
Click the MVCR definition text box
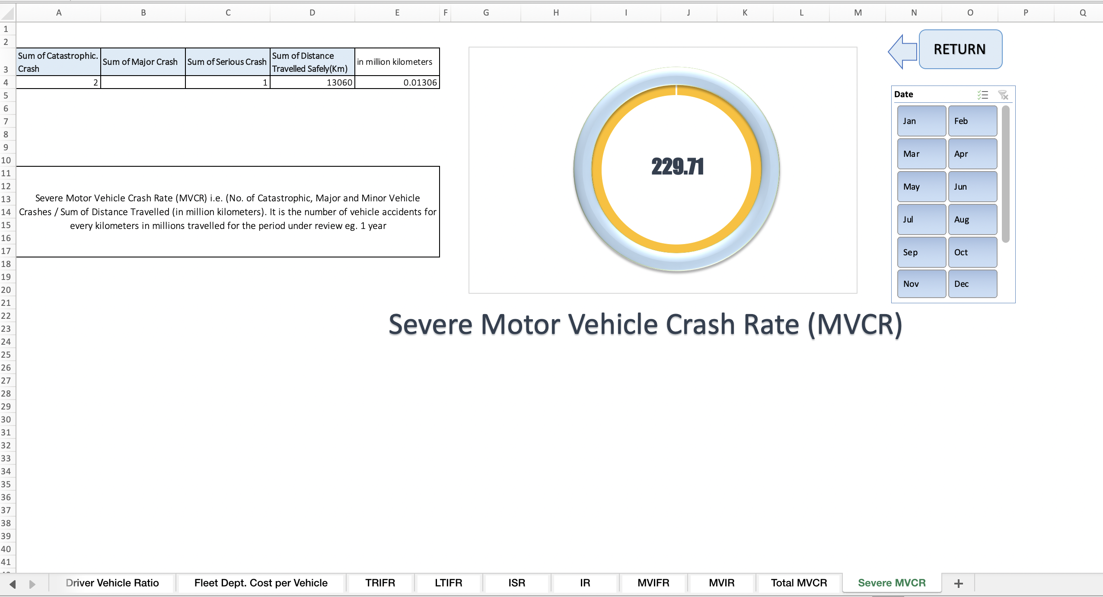[x=228, y=212]
